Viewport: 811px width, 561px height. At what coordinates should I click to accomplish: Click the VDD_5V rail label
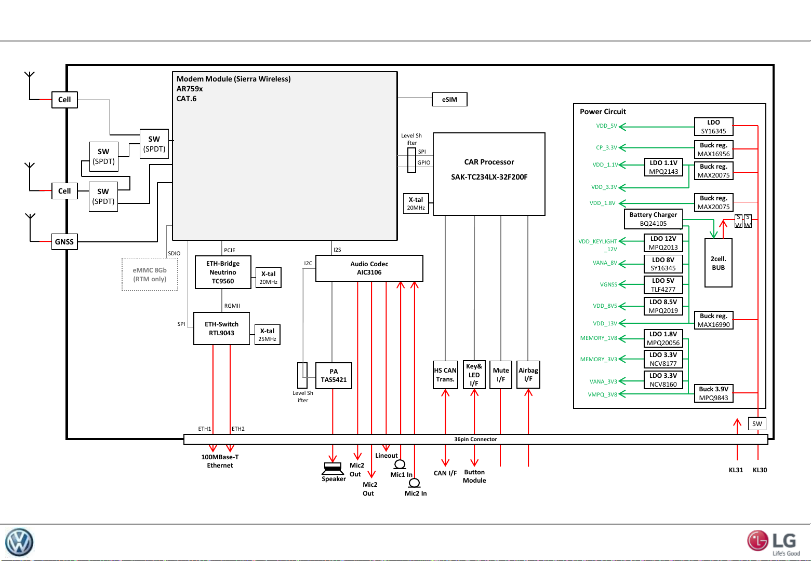tap(606, 126)
